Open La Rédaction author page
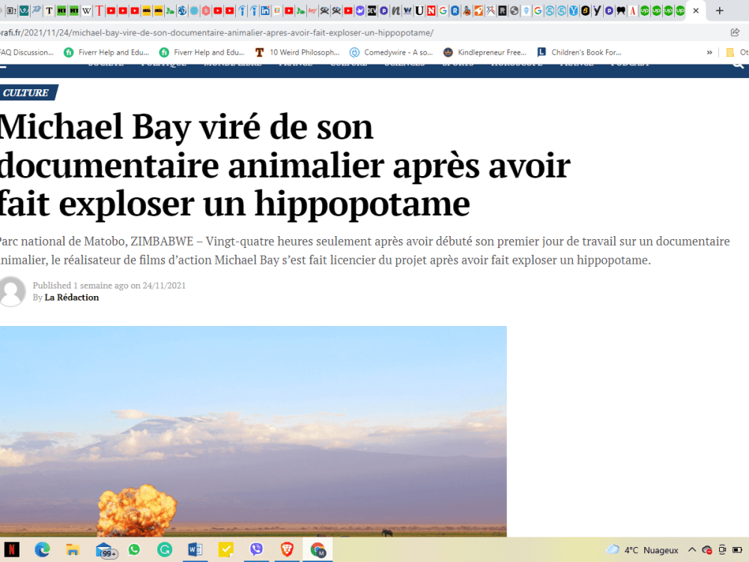Screen dimensions: 749x562 pos(72,297)
